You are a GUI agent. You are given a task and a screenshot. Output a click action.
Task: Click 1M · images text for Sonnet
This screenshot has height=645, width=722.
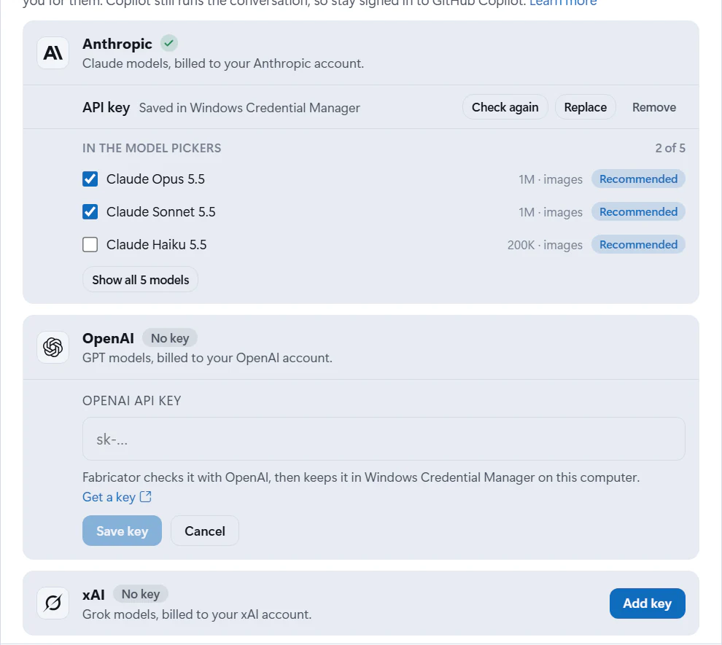coord(550,212)
